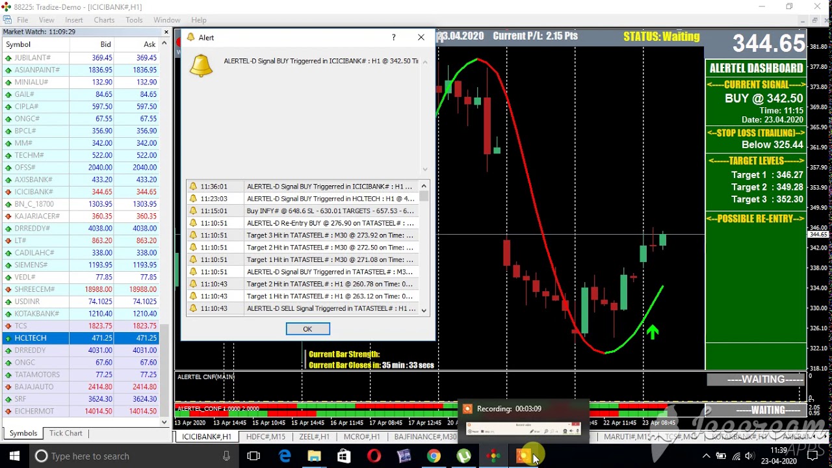Select USDINR symbol row

(81, 302)
